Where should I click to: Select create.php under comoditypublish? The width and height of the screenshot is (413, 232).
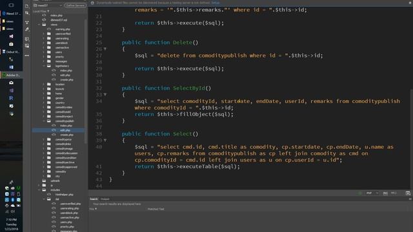click(66, 135)
